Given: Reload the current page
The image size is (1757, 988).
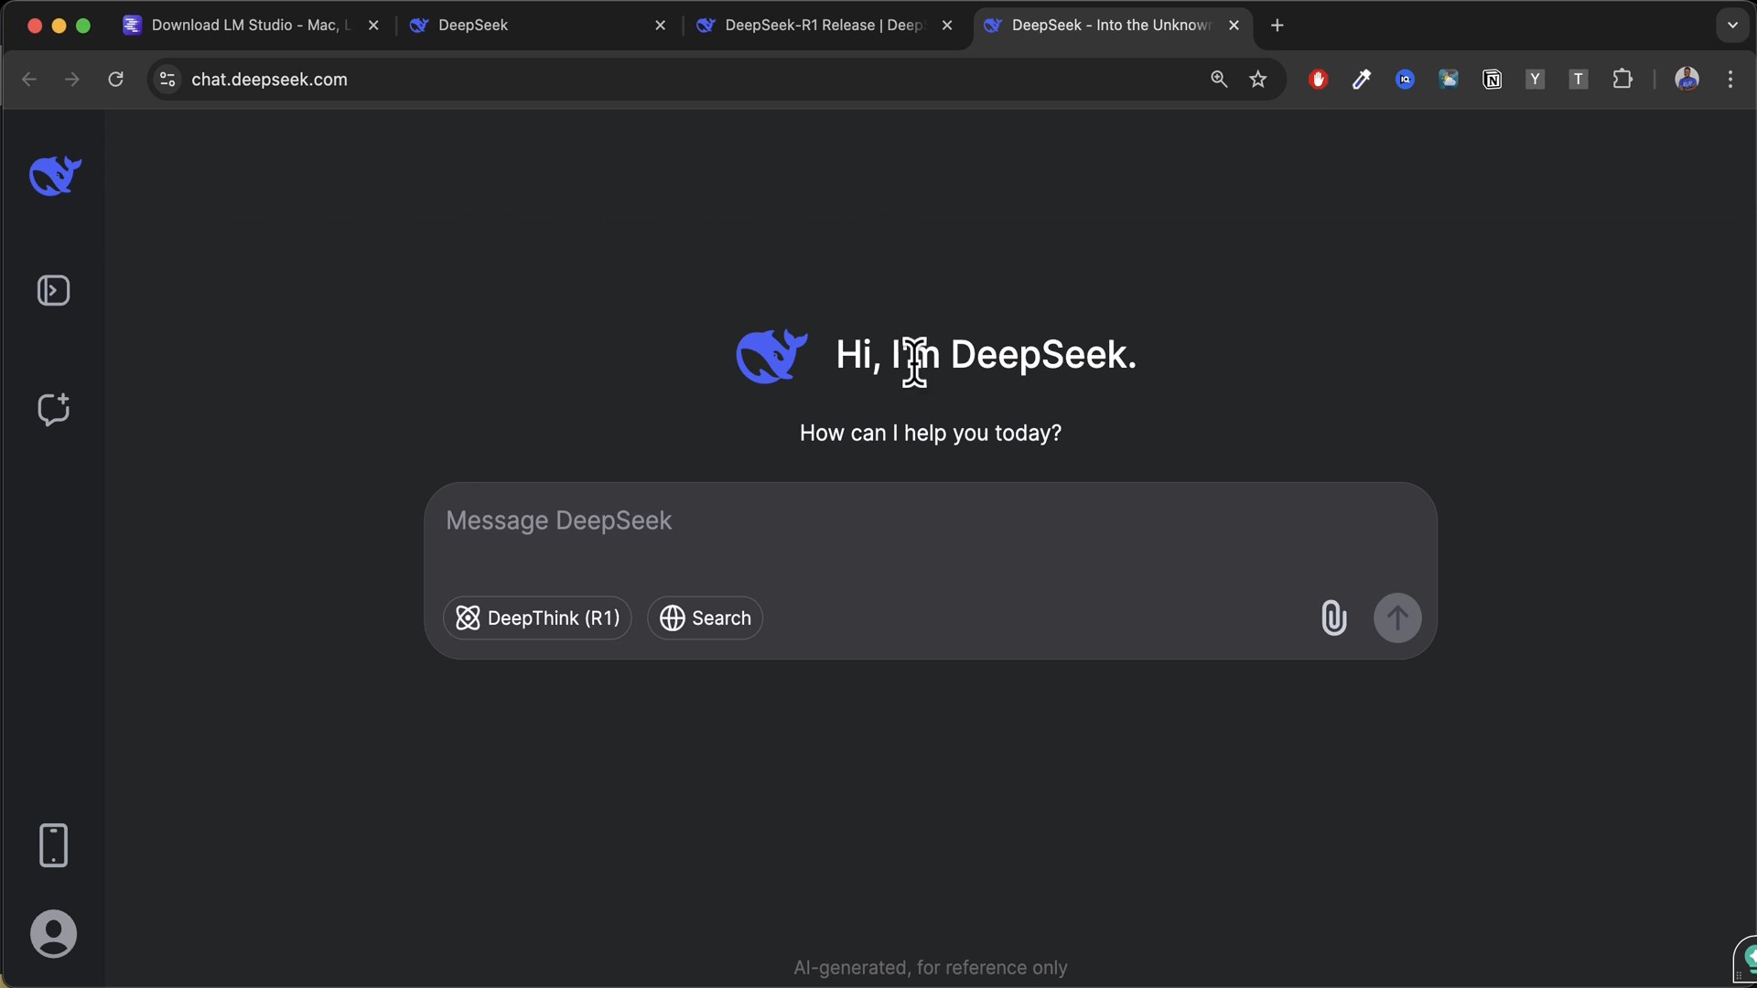Looking at the screenshot, I should 115,80.
